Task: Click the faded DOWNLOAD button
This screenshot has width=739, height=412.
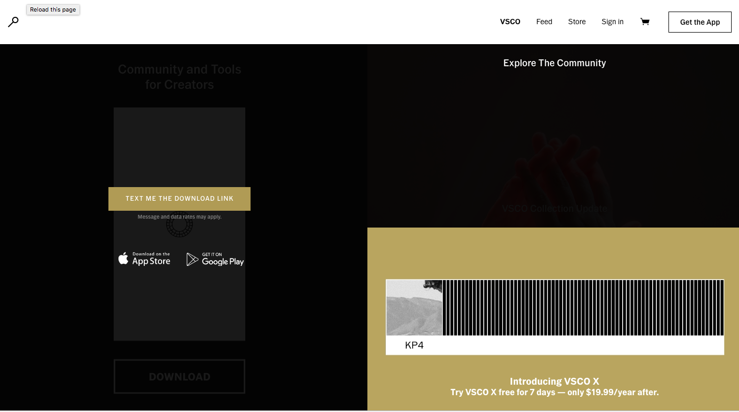Action: pyautogui.click(x=179, y=376)
